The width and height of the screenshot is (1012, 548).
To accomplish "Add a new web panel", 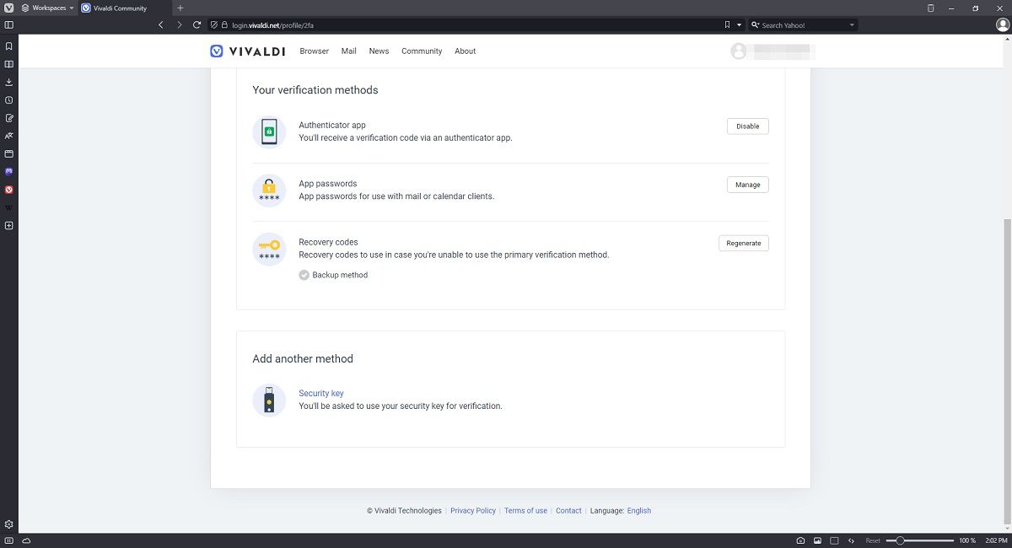I will [8, 225].
